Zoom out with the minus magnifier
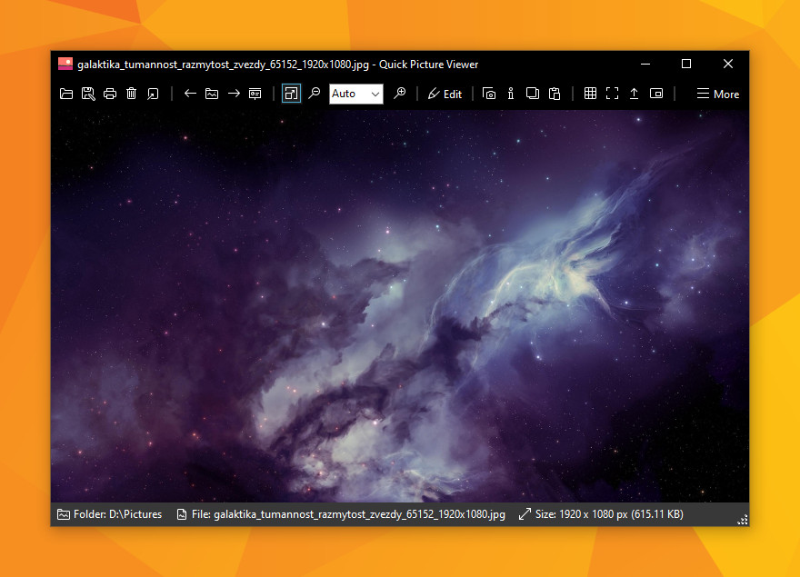800x577 pixels. pos(315,94)
